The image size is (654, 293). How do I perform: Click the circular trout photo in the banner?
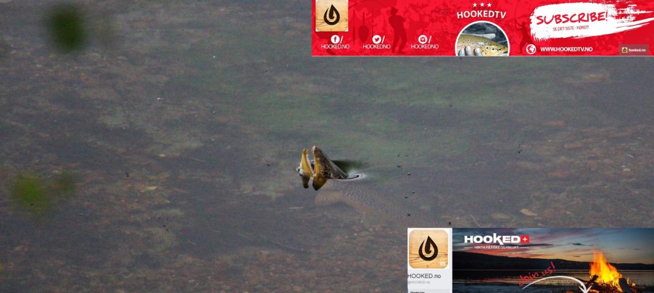(482, 39)
